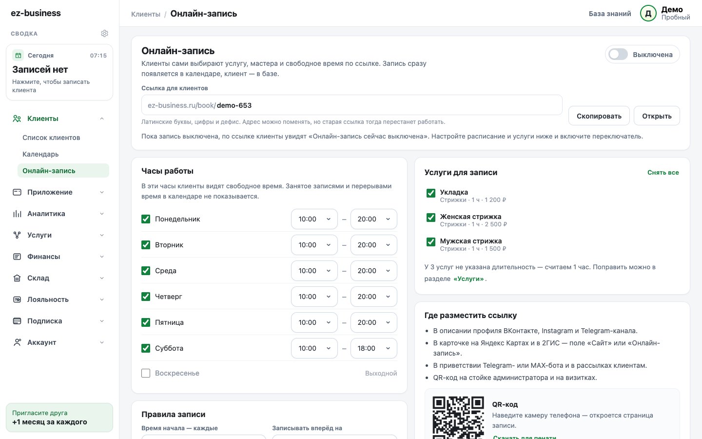The image size is (702, 439).
Task: Click the Приложение sidebar icon
Action: point(17,192)
